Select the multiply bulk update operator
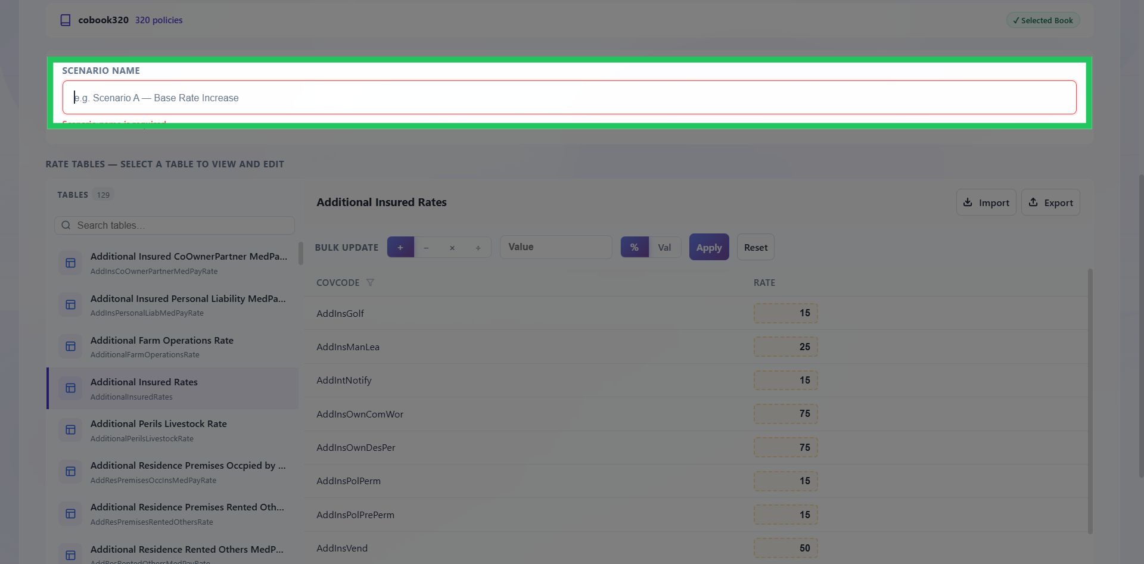1144x564 pixels. click(x=452, y=247)
